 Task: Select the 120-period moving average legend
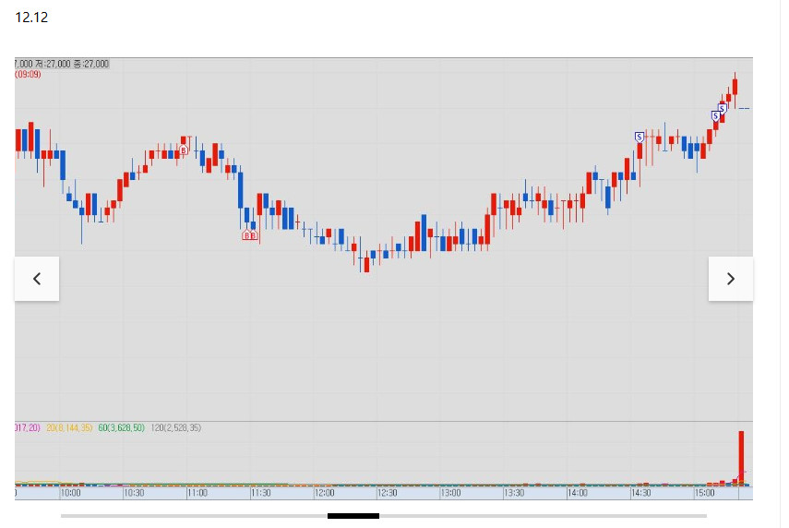176,428
